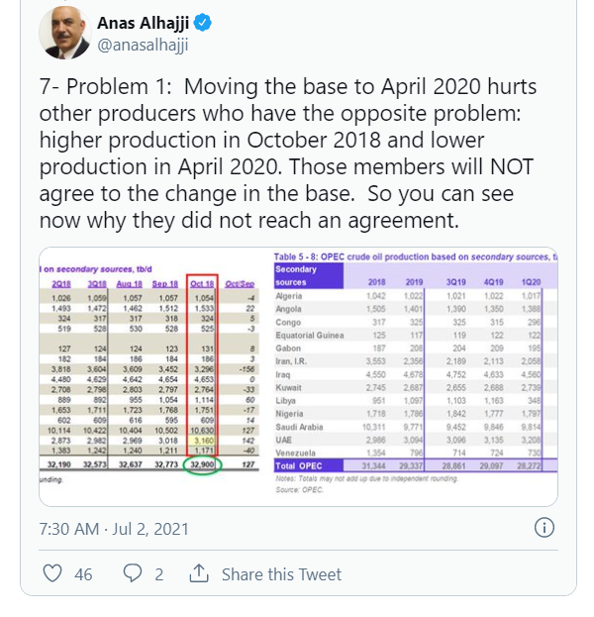
Task: Click the 2 replies count
Action: tap(159, 574)
